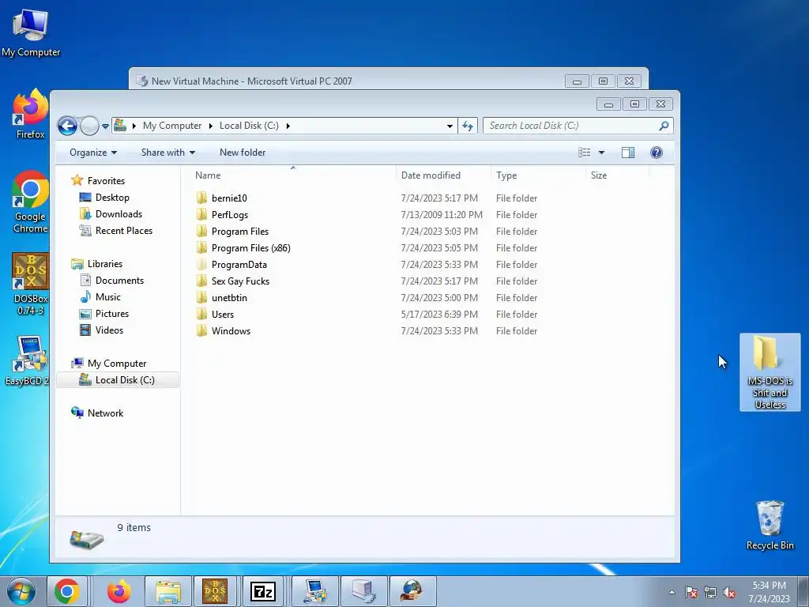Open the Videos library
The height and width of the screenshot is (607, 809).
click(x=109, y=330)
